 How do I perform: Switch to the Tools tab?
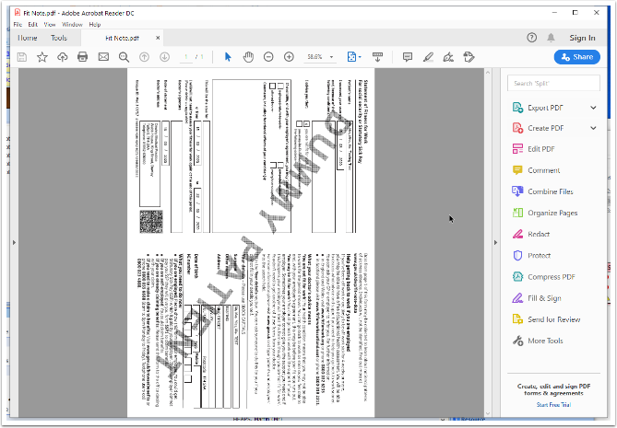click(59, 38)
